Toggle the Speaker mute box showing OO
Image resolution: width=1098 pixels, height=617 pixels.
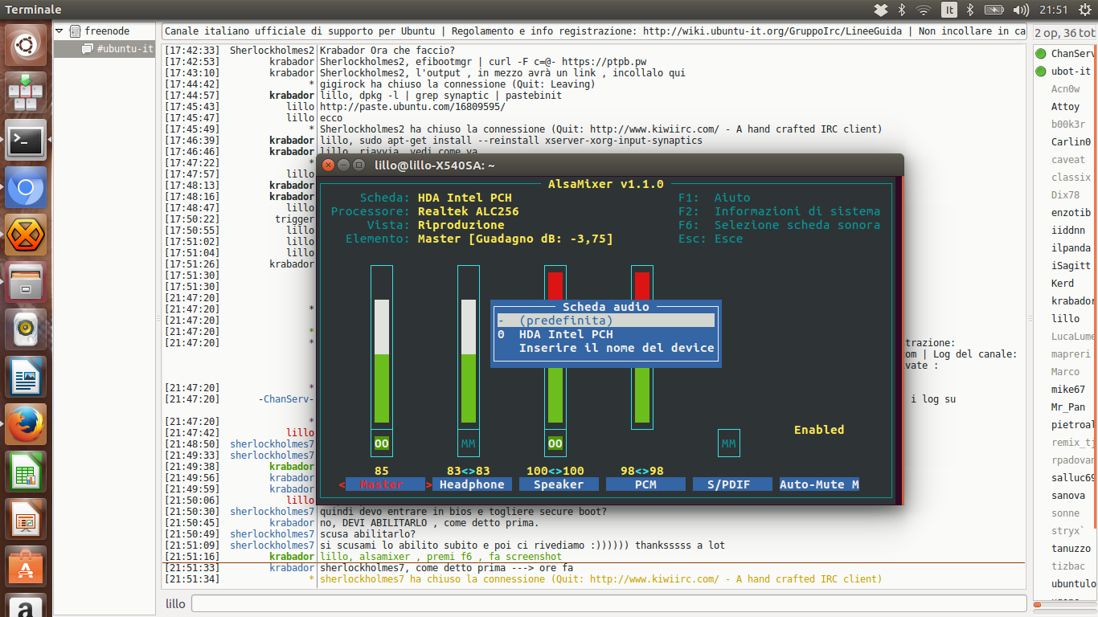pos(555,443)
